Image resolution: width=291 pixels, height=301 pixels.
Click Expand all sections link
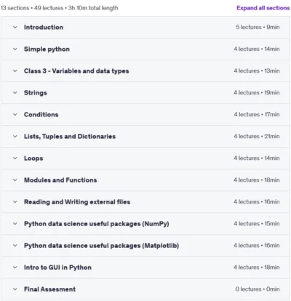point(263,8)
